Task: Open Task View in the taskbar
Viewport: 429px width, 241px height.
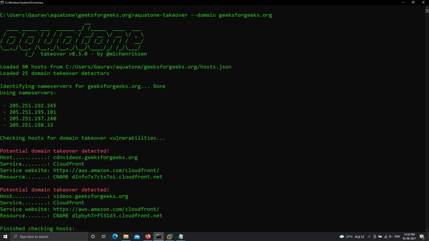Action: pyautogui.click(x=104, y=237)
